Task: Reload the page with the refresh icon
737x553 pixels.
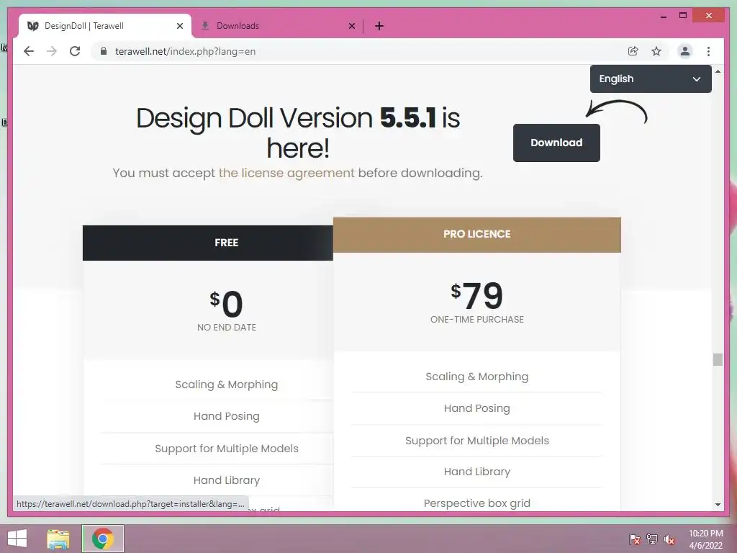Action: (75, 51)
